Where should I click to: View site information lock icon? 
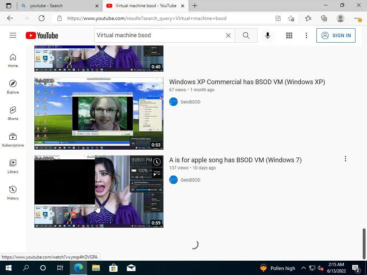59,18
